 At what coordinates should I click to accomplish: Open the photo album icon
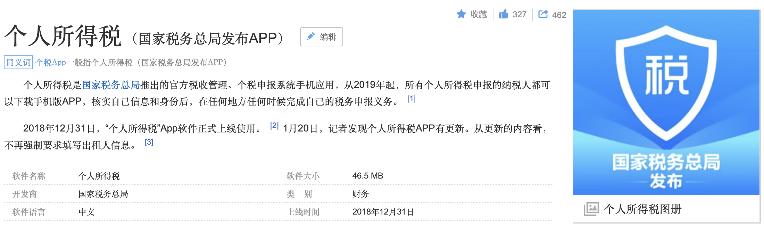click(591, 209)
